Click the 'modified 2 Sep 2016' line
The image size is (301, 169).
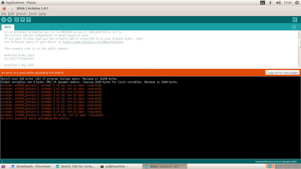tap(19, 65)
